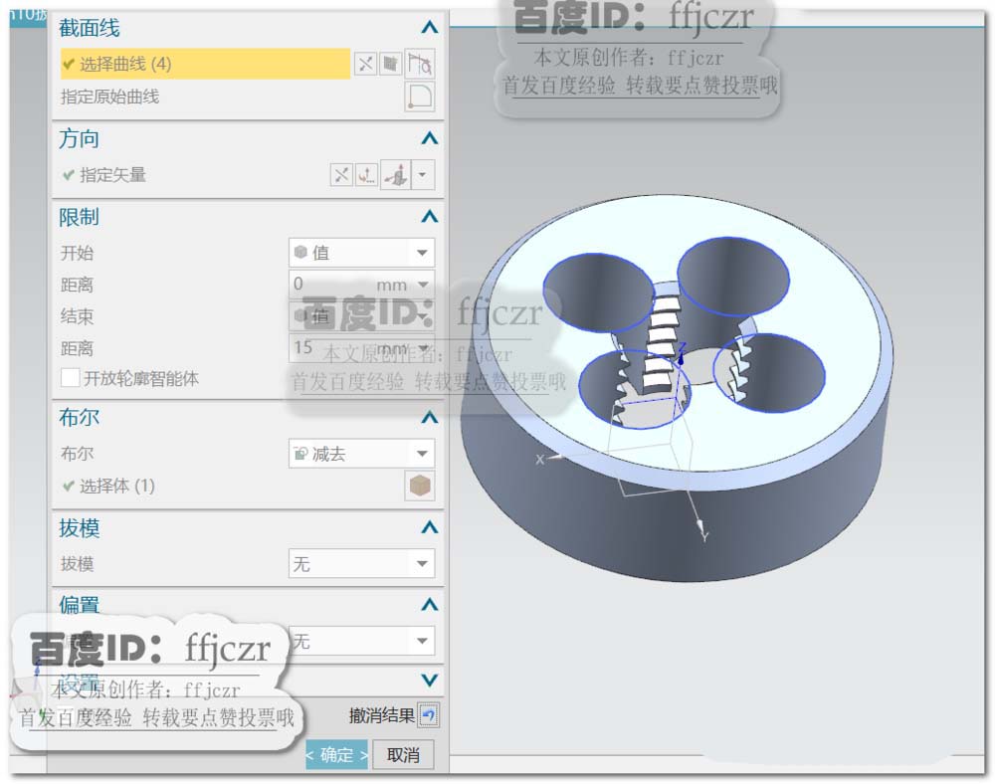Open the 拔模 dropdown set to 无
Image resolution: width=995 pixels, height=784 pixels.
coord(362,564)
